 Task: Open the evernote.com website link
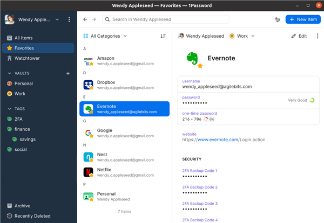coord(218,140)
